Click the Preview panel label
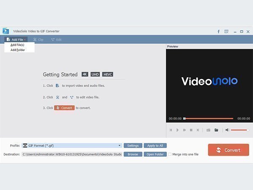Screen dimensions: 253x190 coord(172,46)
